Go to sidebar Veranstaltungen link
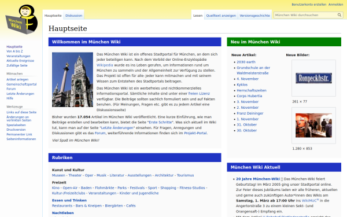Image resolution: width=347 pixels, height=217 pixels. click(x=19, y=56)
